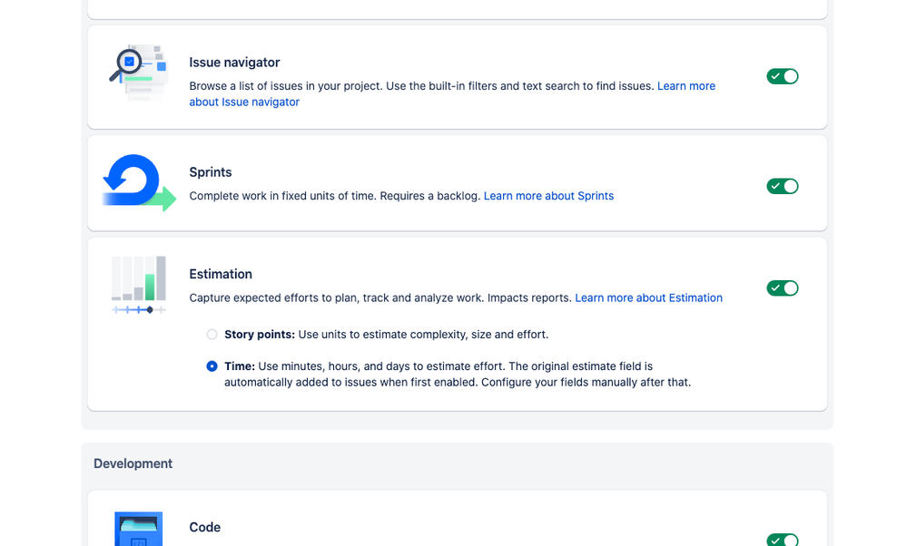907x546 pixels.
Task: Click the Issue navigator heading
Action: (x=234, y=63)
